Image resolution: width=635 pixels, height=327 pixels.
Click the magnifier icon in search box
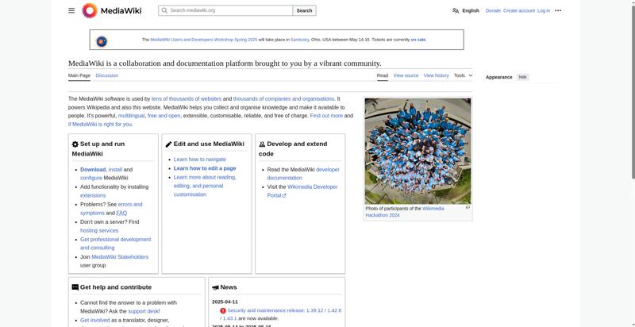164,10
